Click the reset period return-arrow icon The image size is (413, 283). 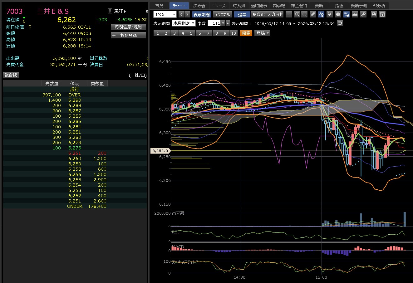click(340, 23)
